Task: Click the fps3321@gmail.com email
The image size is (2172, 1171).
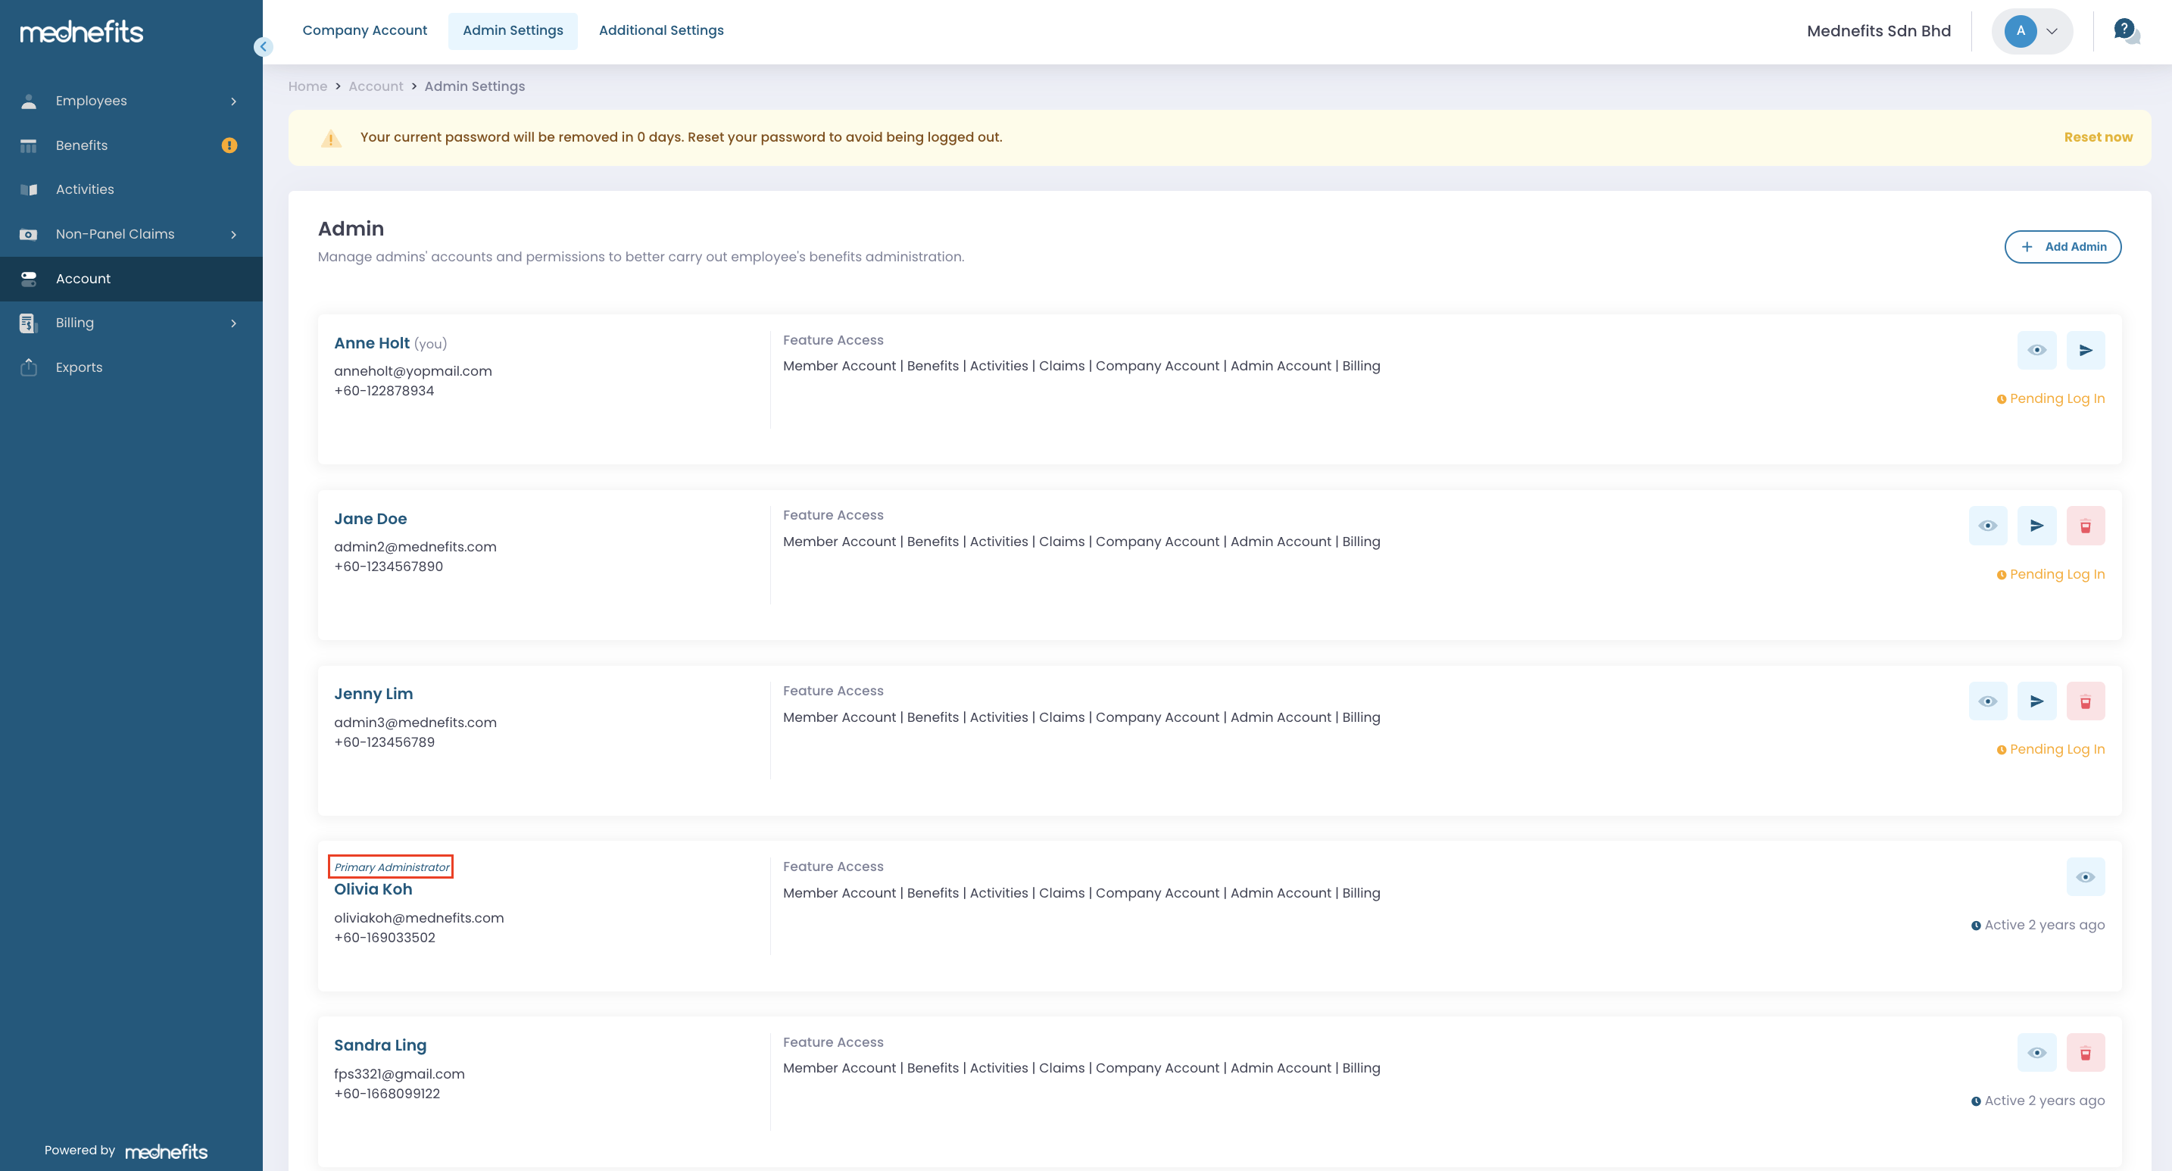Action: tap(400, 1074)
